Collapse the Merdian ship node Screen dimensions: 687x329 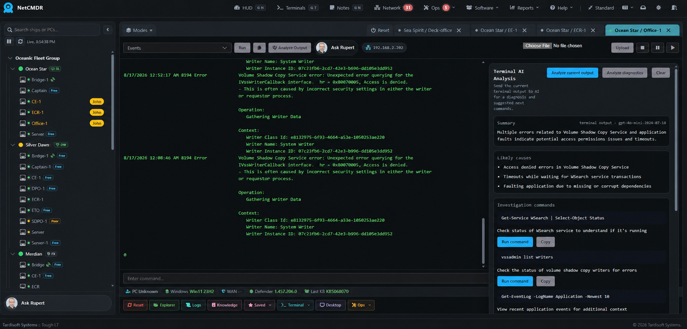point(13,254)
